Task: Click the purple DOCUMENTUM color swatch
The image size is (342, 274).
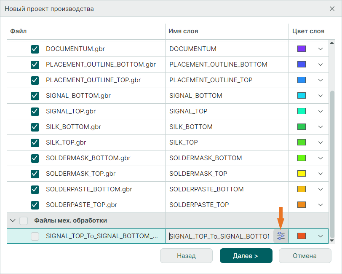Action: (x=301, y=49)
